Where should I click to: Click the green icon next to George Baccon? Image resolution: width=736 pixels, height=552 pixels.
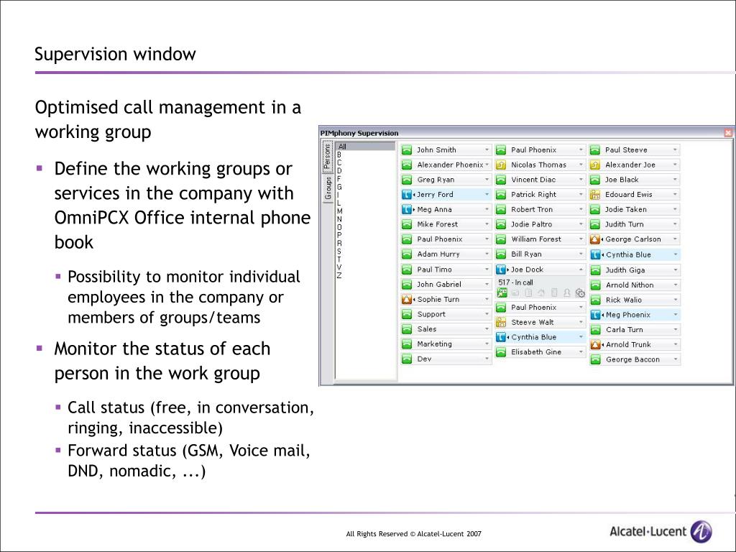coord(595,359)
